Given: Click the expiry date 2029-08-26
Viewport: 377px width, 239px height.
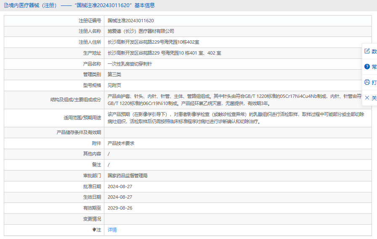Looking at the screenshot, I should (120, 208).
